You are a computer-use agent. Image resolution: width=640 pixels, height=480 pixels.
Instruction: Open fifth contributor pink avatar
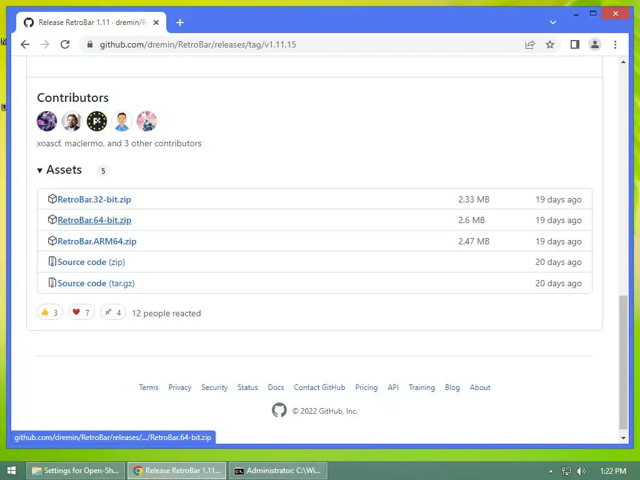pyautogui.click(x=146, y=121)
